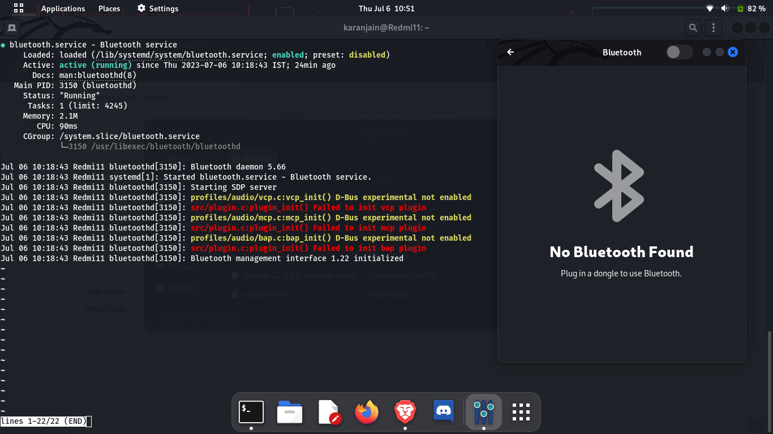Open the Settings menu in top bar
Viewport: 773px width, 434px height.
[158, 8]
